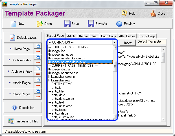Click the Help question mark icon

pyautogui.click(x=124, y=13)
